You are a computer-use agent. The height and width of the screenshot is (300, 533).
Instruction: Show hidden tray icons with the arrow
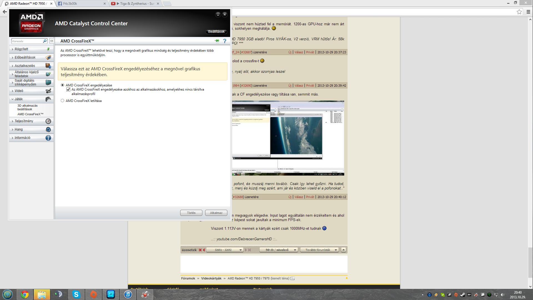423,295
